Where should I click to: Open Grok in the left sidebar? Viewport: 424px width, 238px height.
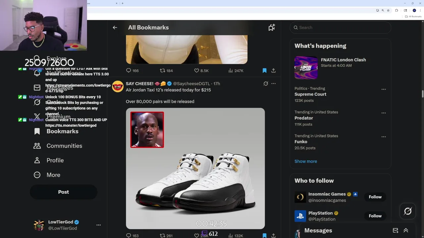(46, 102)
